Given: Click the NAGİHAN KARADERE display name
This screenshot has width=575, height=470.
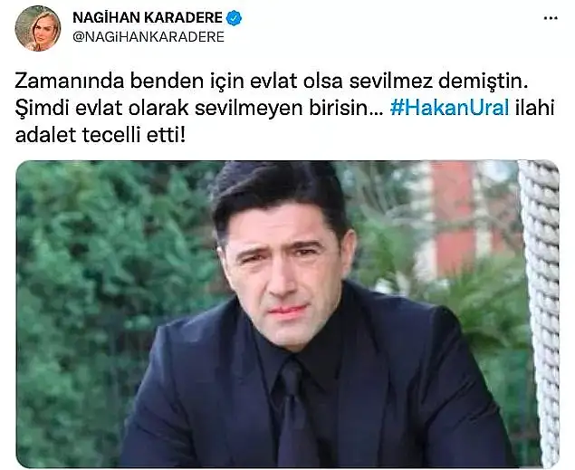Looking at the screenshot, I should click(148, 17).
